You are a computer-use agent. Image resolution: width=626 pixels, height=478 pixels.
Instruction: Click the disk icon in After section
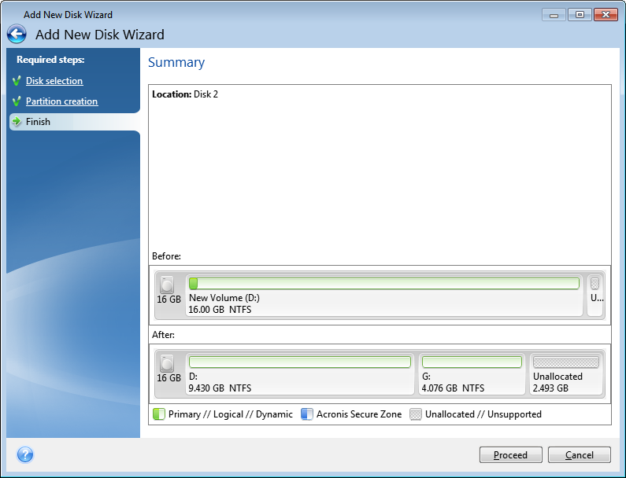coord(167,363)
